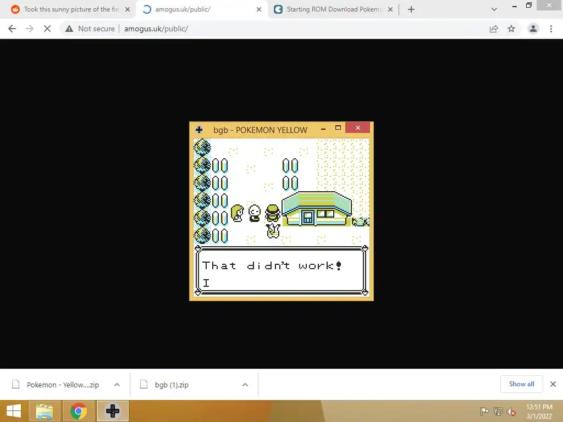
Task: Open the Action Center flag icon
Action: click(484, 411)
